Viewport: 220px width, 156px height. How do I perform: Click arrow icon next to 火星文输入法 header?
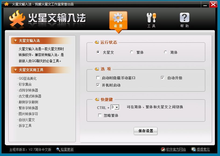15,41
